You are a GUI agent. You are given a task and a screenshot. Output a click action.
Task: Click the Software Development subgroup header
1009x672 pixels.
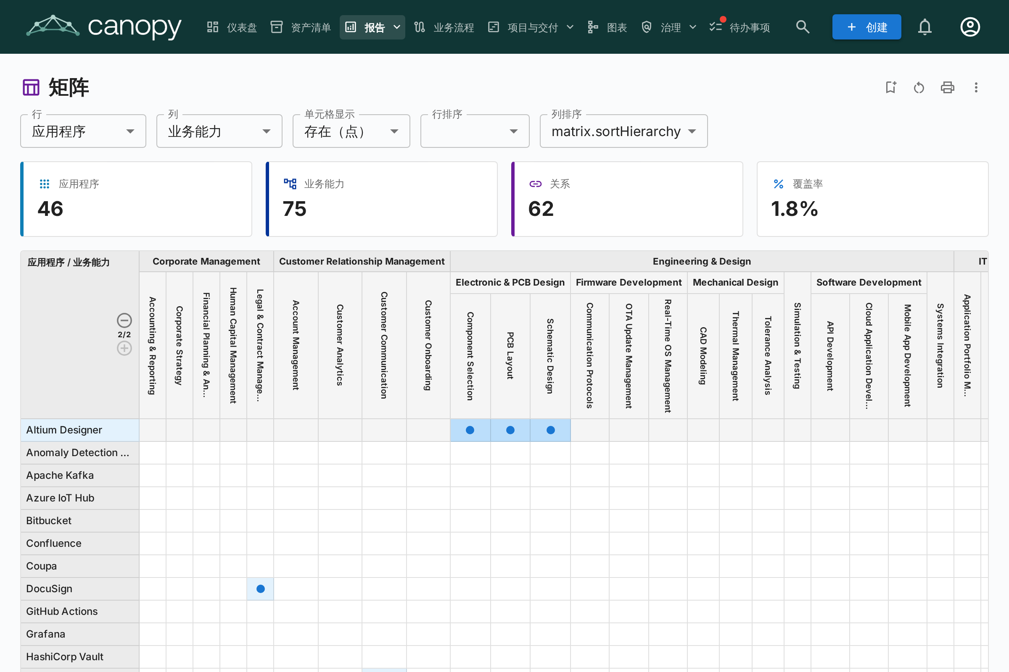(869, 282)
